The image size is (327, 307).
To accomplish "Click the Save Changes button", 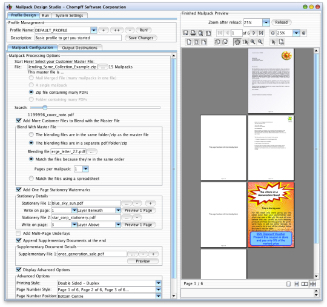I will (x=141, y=38).
